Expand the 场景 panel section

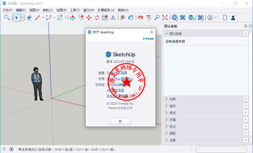tap(166, 140)
